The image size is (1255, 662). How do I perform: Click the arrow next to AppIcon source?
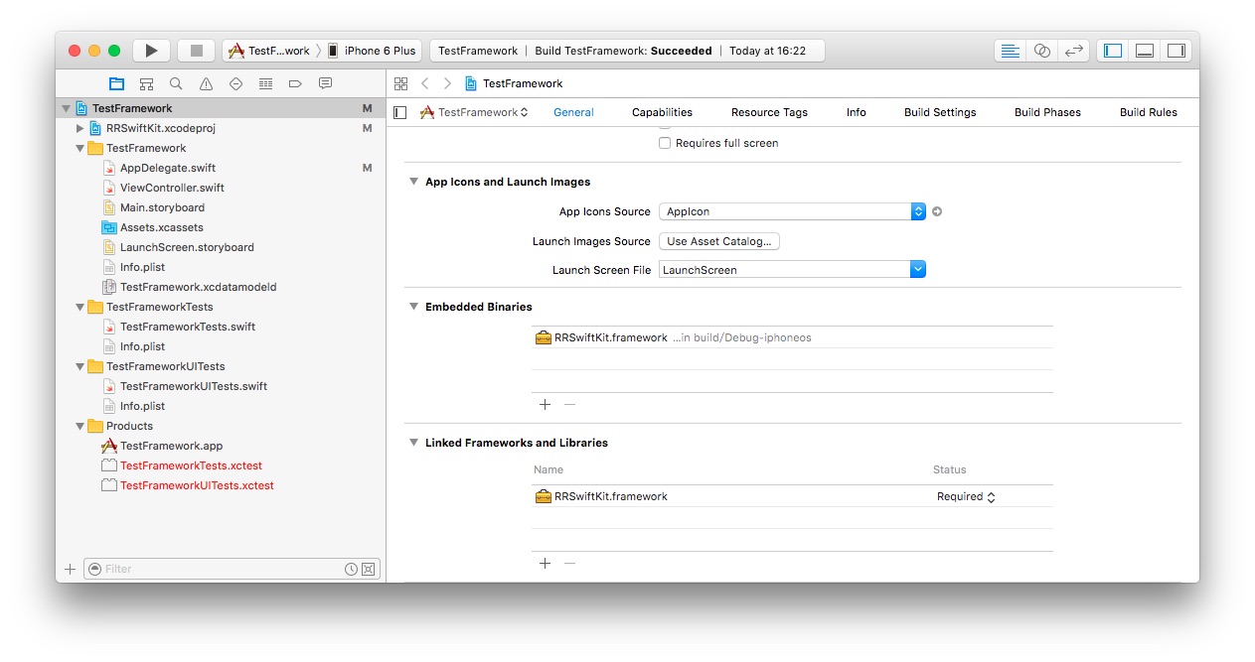point(937,211)
